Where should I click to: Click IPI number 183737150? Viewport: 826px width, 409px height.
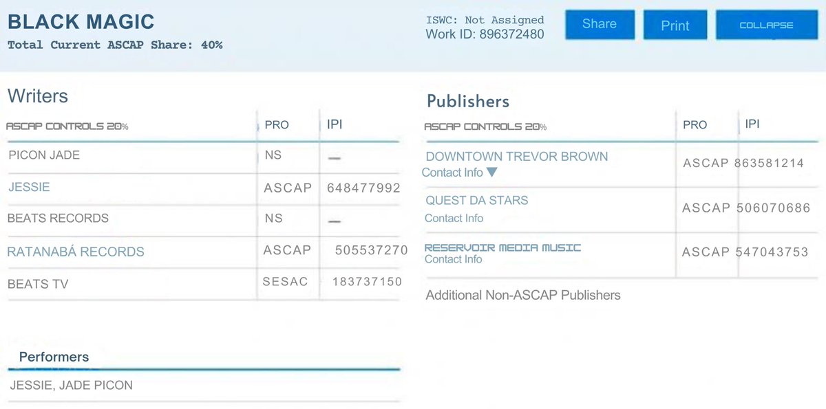click(367, 282)
